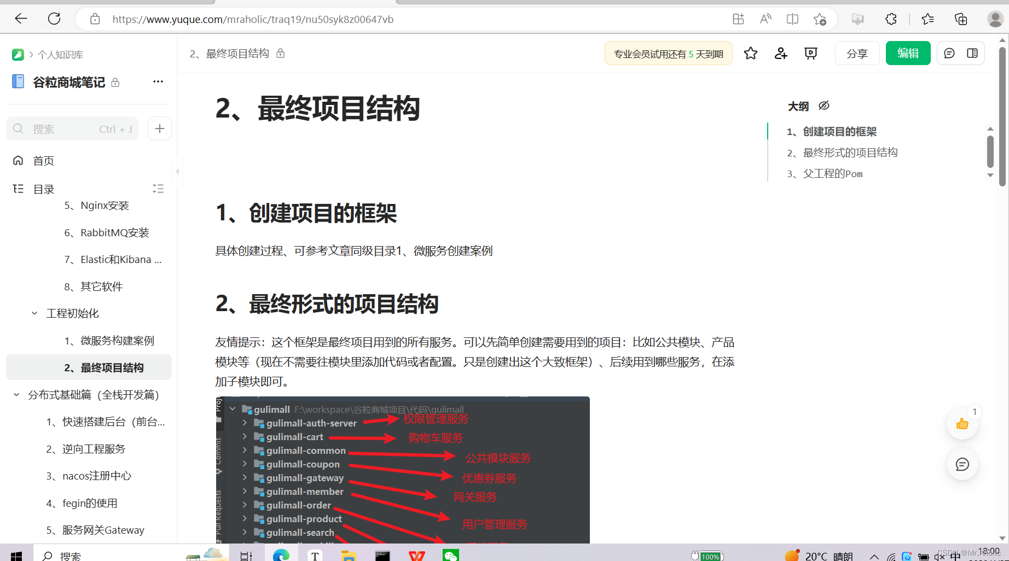Image resolution: width=1009 pixels, height=561 pixels.
Task: Star this document using the star icon
Action: click(750, 53)
